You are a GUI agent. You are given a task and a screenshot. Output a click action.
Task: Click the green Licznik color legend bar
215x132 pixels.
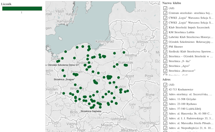pyautogui.click(x=22, y=8)
